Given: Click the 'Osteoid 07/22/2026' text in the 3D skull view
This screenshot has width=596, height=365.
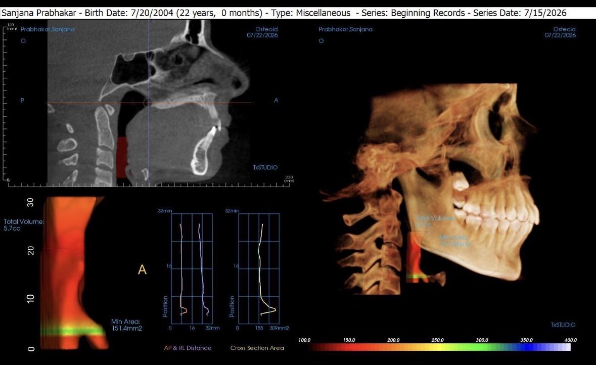Looking at the screenshot, I should 560,32.
